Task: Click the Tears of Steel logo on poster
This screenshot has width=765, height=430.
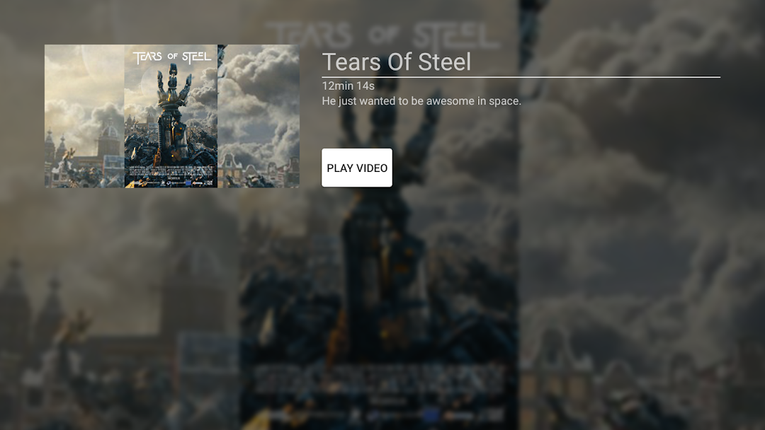Action: click(172, 57)
